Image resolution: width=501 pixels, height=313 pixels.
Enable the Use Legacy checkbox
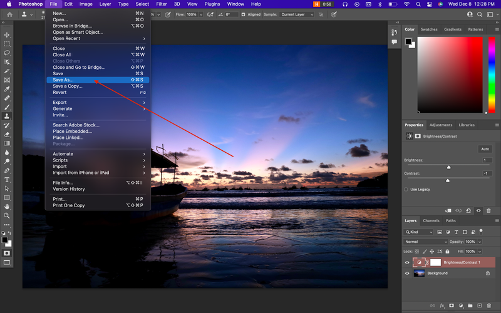pyautogui.click(x=406, y=189)
